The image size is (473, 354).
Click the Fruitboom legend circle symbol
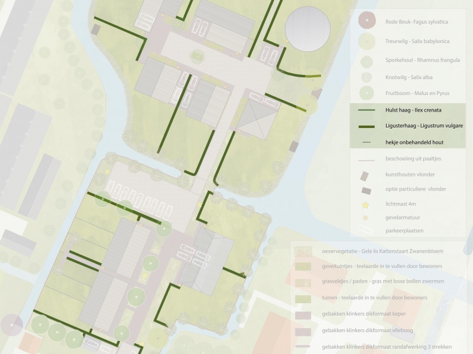[367, 93]
